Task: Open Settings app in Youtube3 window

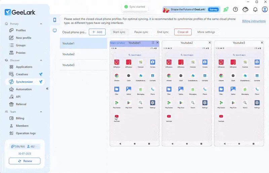Action: pos(257,104)
